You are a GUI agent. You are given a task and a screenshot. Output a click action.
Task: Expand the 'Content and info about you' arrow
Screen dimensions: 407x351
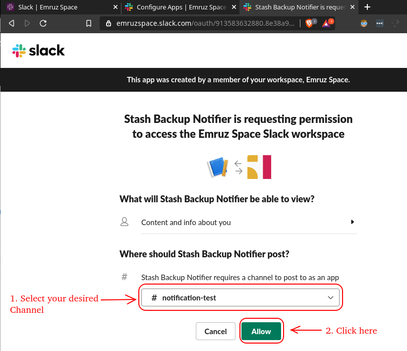coord(352,222)
